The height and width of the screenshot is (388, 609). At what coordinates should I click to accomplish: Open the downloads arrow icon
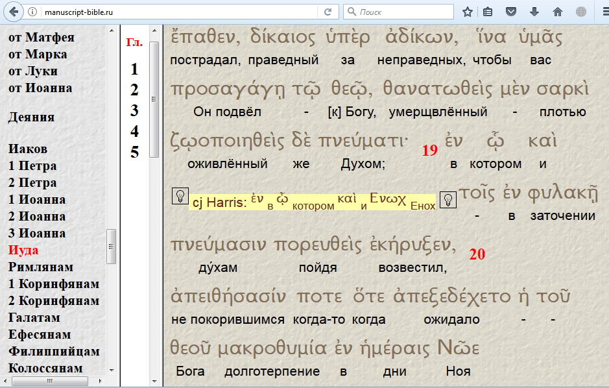(x=534, y=12)
